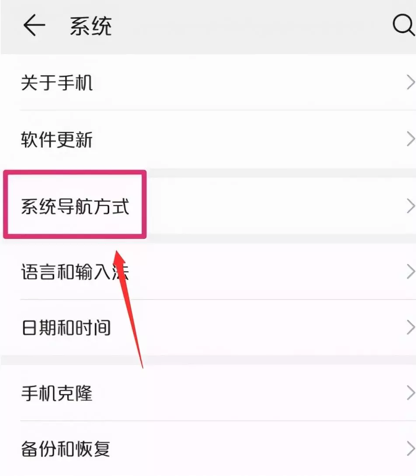This screenshot has width=416, height=476.
Task: Open 备份和恢复 entry
Action: pos(208,448)
